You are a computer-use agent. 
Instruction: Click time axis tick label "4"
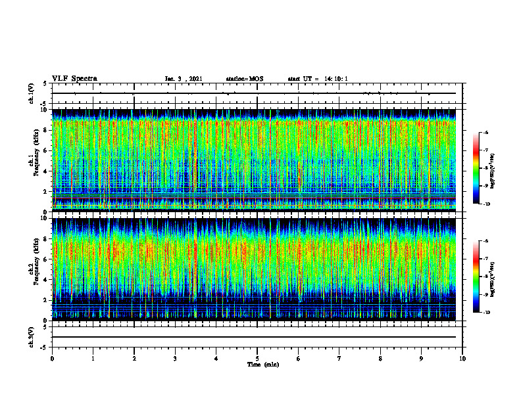(216, 359)
